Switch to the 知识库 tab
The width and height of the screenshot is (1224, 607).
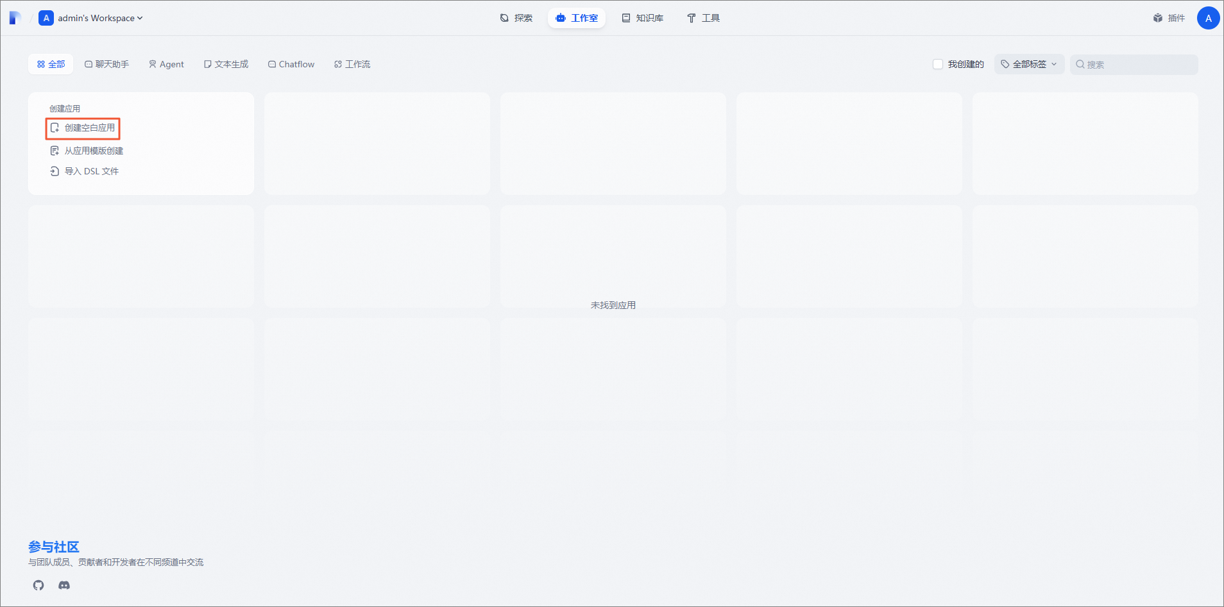tap(643, 18)
